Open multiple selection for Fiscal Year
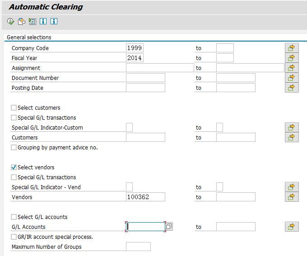307x256 pixels. point(292,58)
